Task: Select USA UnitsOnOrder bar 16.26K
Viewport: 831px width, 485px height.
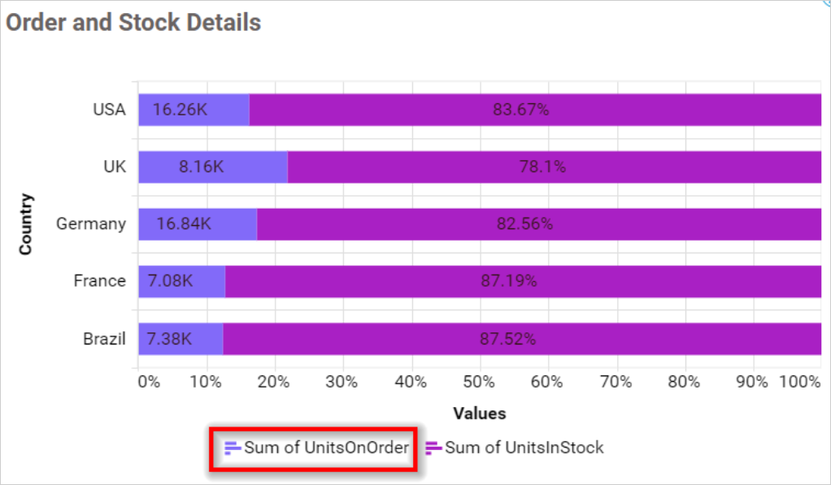Action: (194, 110)
